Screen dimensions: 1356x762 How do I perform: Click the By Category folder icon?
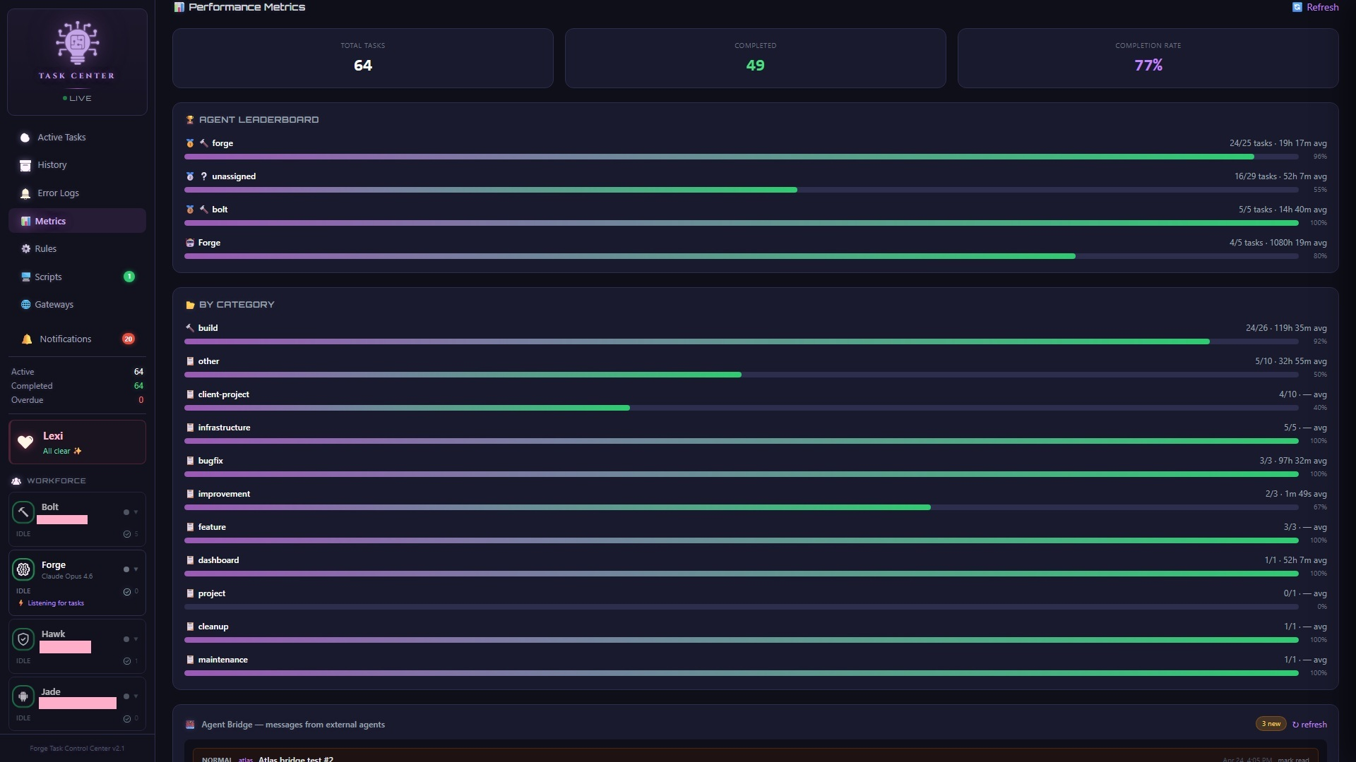coord(190,305)
